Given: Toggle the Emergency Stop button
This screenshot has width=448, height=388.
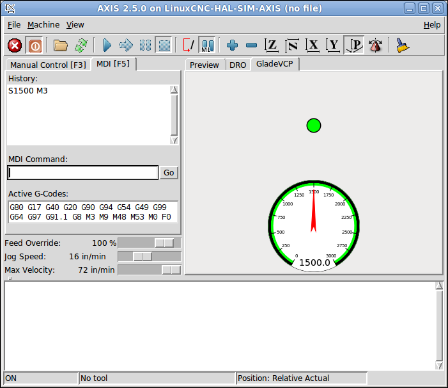Looking at the screenshot, I should 15,45.
